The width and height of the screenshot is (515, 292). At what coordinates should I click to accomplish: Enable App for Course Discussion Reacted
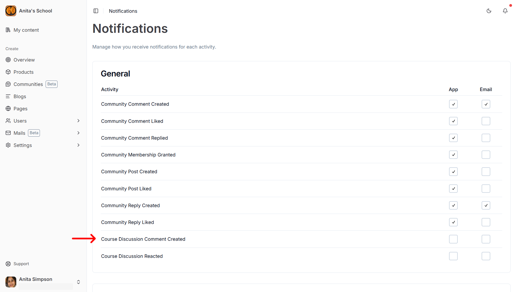point(453,256)
